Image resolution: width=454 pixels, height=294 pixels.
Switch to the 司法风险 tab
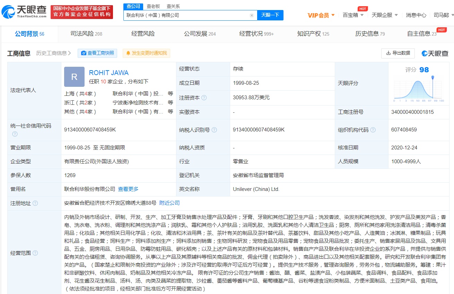coord(86,34)
